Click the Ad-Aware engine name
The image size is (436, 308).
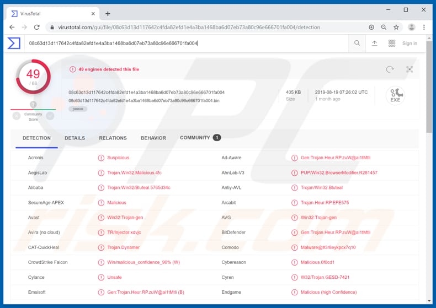tap(231, 158)
